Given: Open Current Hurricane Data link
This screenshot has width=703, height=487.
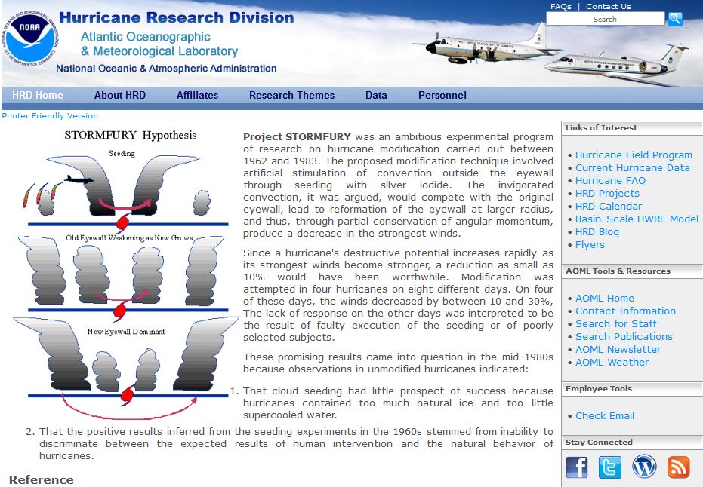Looking at the screenshot, I should tap(633, 168).
